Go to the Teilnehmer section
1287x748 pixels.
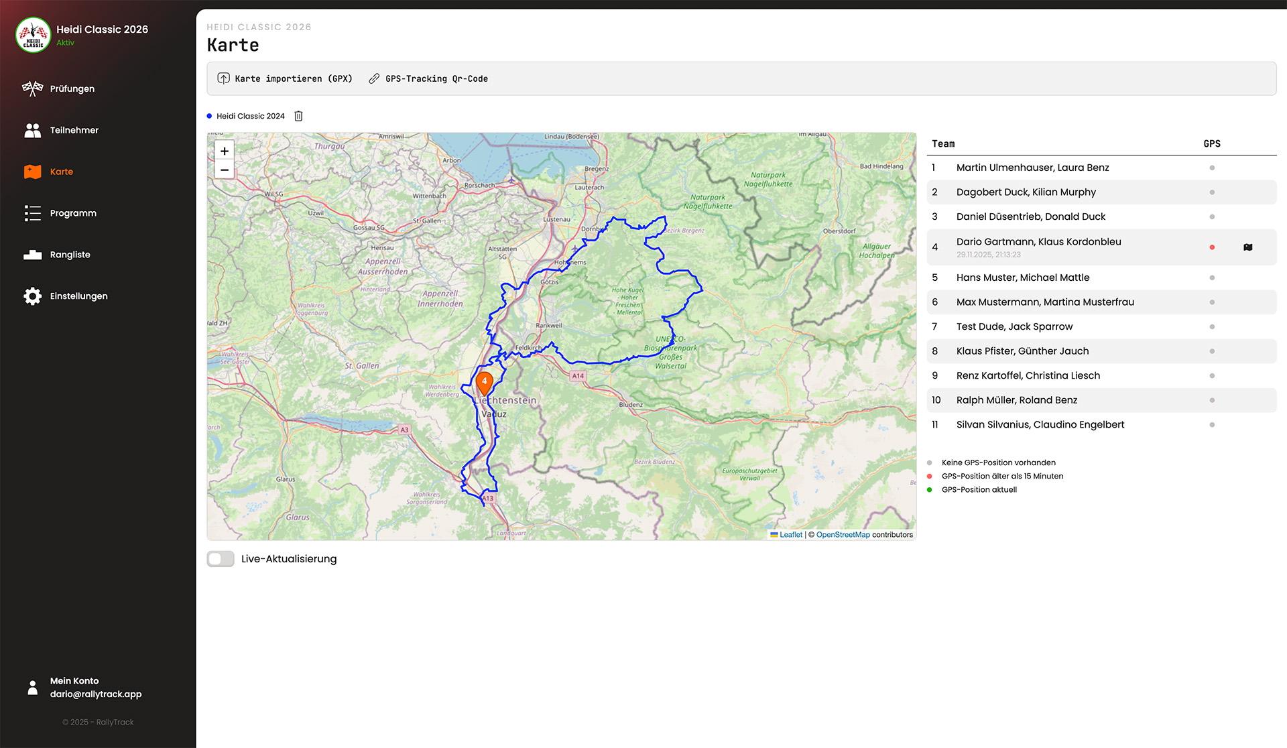pyautogui.click(x=74, y=130)
